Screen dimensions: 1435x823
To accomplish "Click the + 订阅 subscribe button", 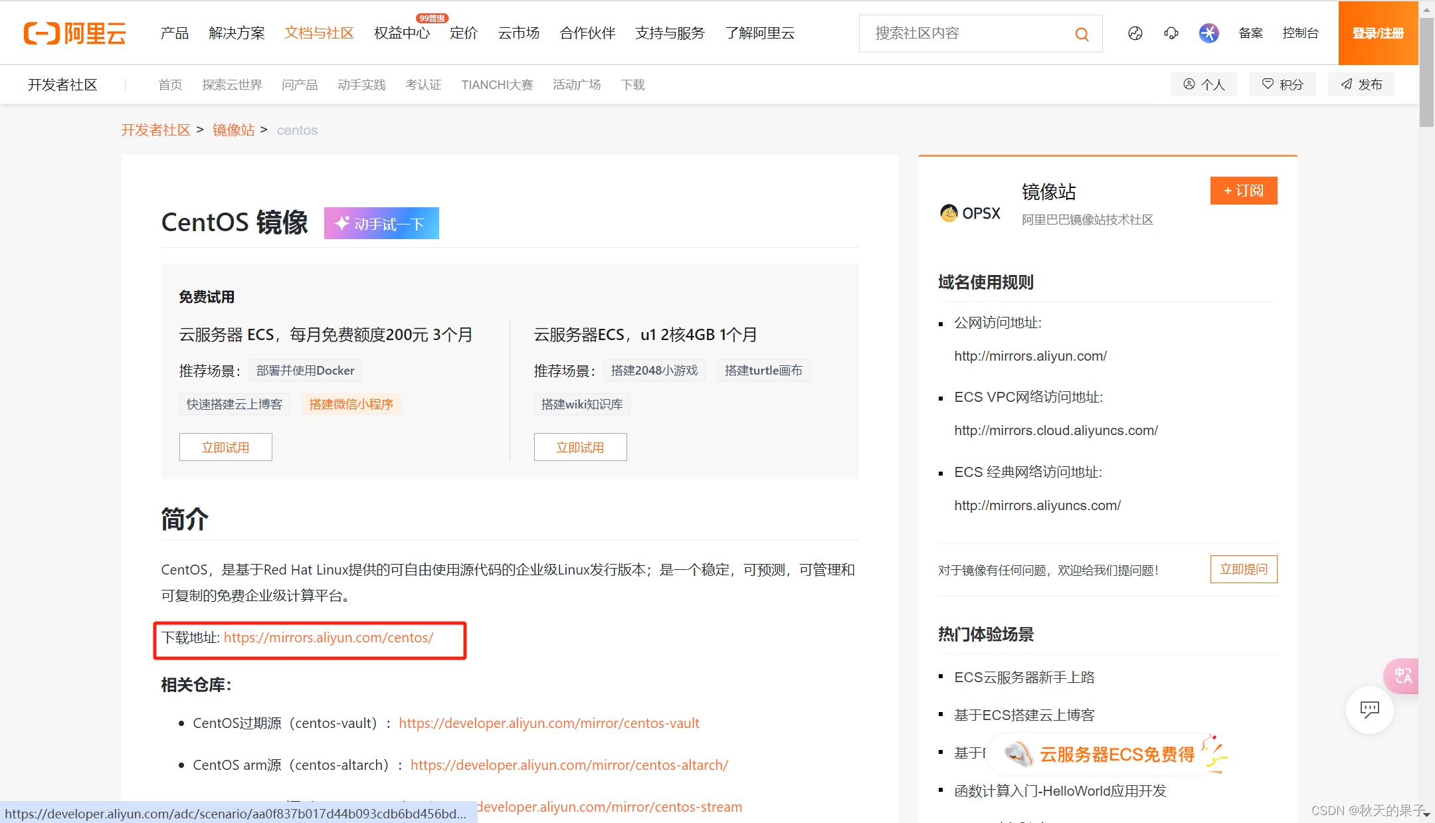I will point(1243,191).
